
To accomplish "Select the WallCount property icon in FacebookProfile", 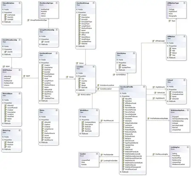I will click(123, 150).
